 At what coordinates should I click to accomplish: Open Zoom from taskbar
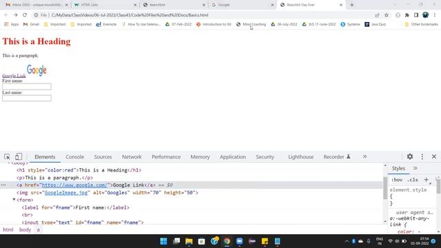239,241
